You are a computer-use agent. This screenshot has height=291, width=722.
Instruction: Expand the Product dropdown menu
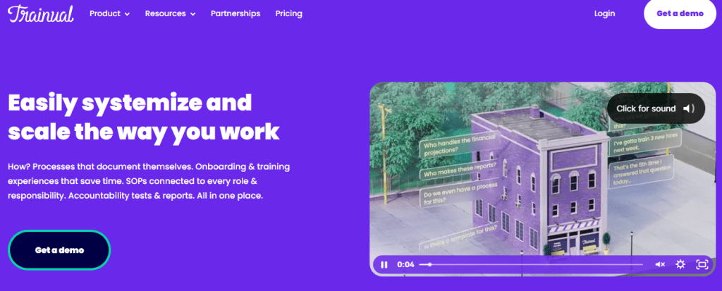click(109, 14)
